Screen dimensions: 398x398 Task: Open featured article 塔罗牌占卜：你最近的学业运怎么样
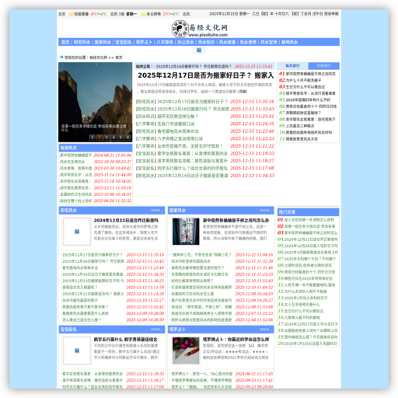(236, 340)
